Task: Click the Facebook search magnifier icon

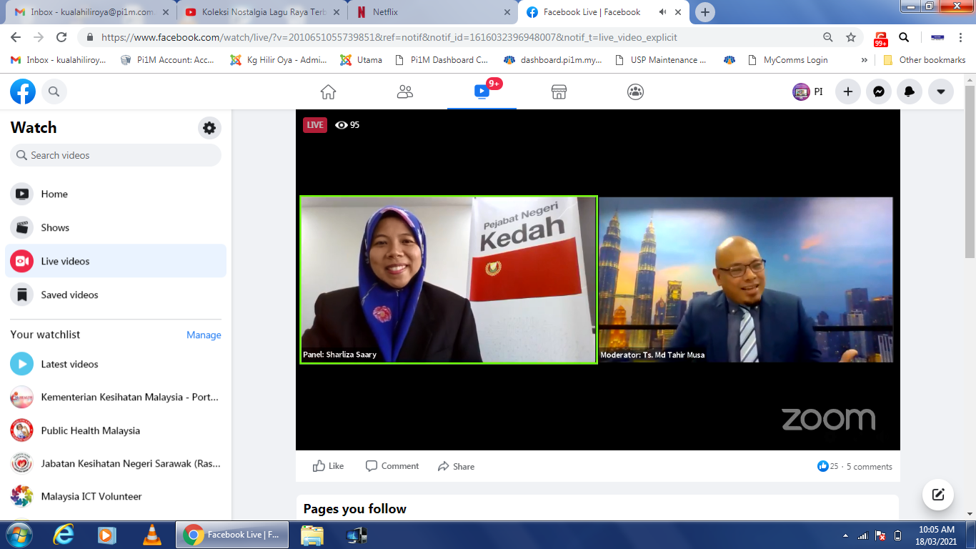Action: point(54,91)
